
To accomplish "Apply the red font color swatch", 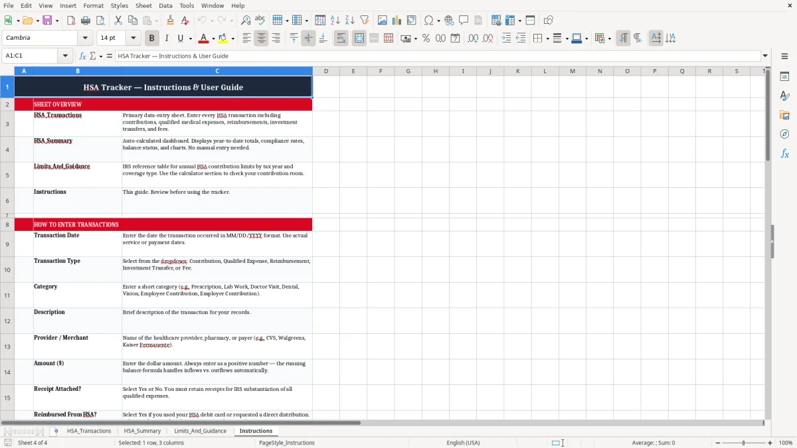I will click(203, 38).
